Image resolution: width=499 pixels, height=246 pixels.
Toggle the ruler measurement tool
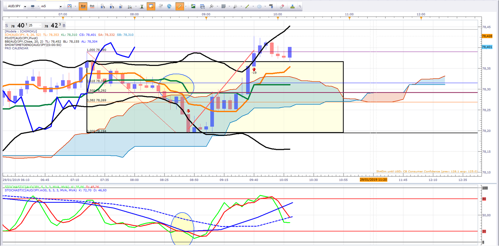(180, 6)
